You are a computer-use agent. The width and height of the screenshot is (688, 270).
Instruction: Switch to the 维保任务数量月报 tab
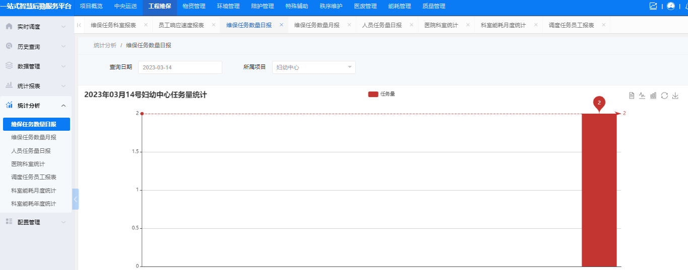(317, 25)
